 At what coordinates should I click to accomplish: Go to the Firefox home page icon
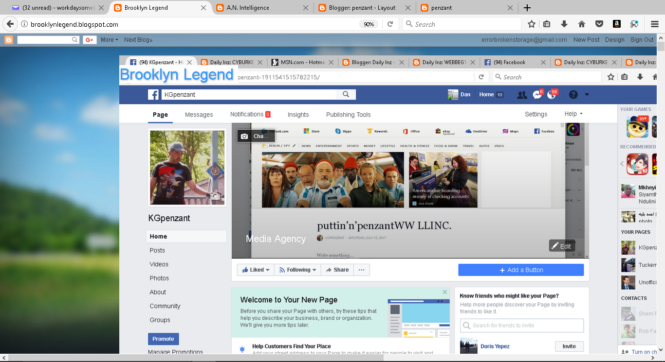click(x=581, y=24)
